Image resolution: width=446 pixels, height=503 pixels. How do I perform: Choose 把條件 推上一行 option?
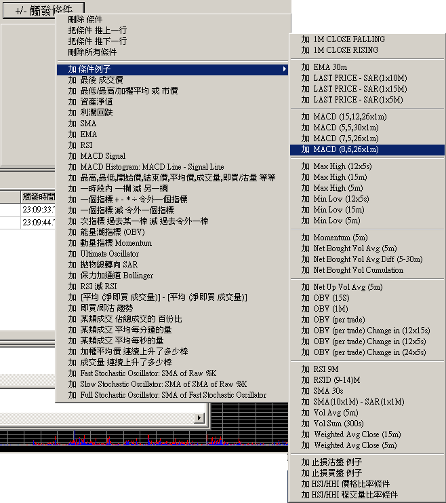(97, 31)
